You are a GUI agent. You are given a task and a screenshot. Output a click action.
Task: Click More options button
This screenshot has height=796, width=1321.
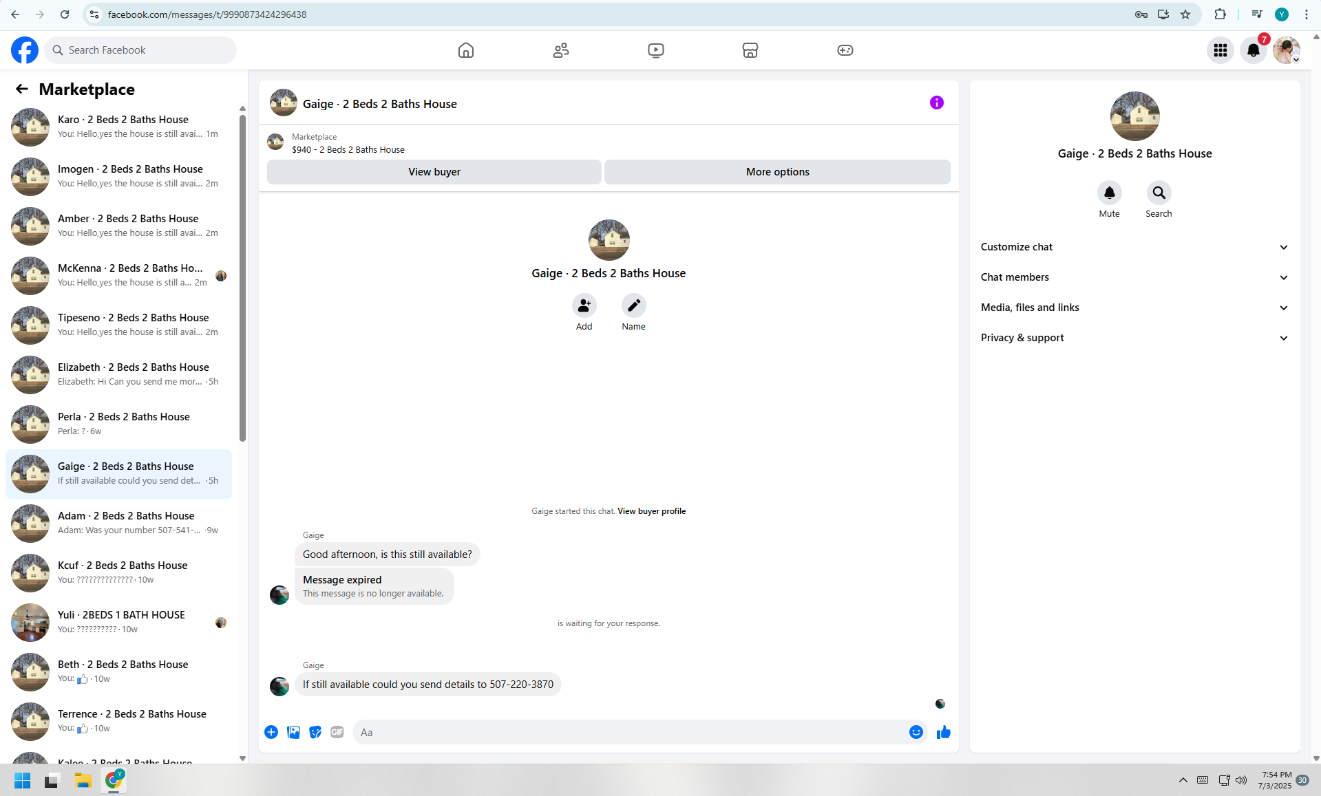pos(778,172)
